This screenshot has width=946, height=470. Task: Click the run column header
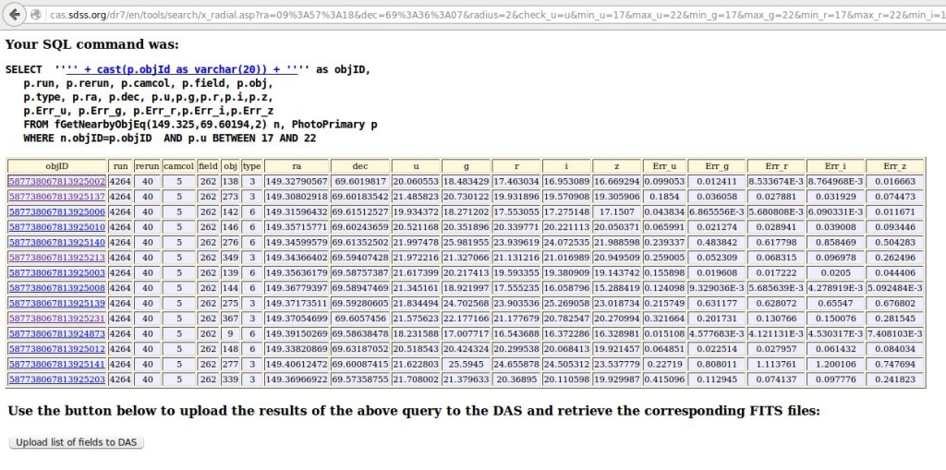pyautogui.click(x=120, y=166)
